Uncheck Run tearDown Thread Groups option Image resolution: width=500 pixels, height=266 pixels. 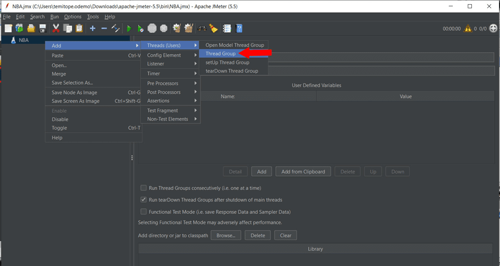[x=144, y=200]
